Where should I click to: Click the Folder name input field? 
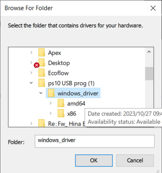[95, 141]
